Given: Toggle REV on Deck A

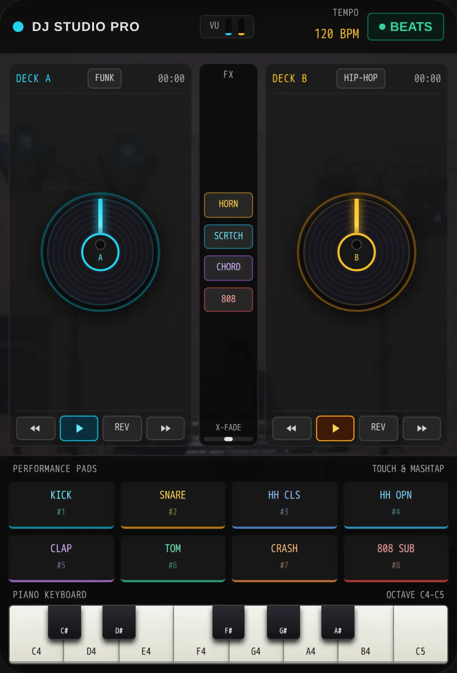Looking at the screenshot, I should point(122,428).
